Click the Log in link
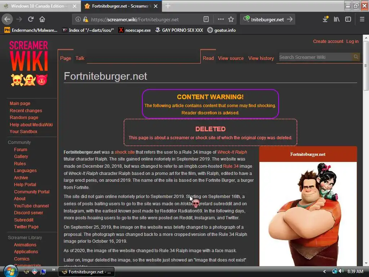The image size is (369, 277). 352,41
